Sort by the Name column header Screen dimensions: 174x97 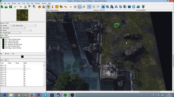(10, 63)
